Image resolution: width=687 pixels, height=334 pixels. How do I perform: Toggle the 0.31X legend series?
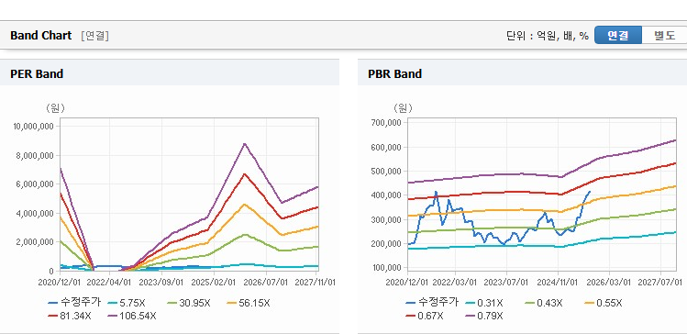pos(483,303)
